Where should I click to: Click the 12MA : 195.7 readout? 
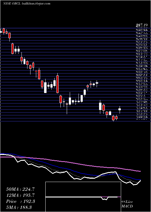pos(20,195)
